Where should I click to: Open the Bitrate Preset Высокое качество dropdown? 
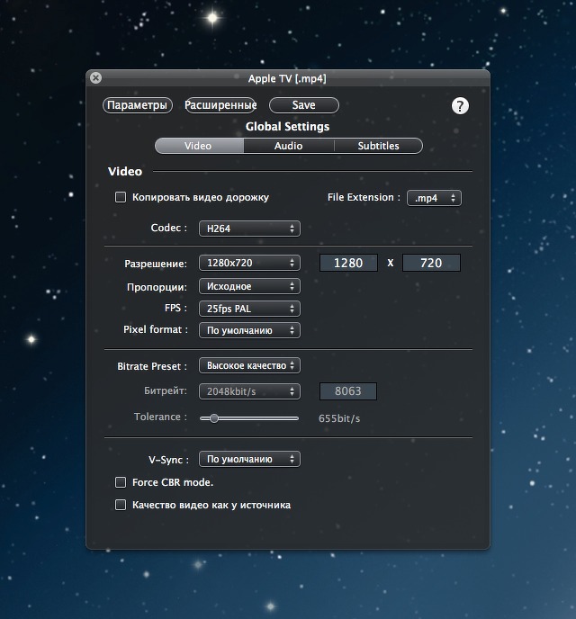tap(249, 365)
